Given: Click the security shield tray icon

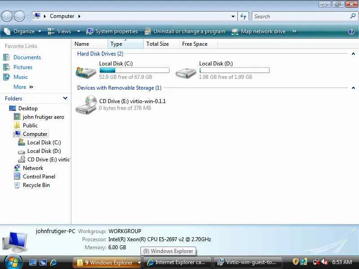Looking at the screenshot, I should [295, 261].
